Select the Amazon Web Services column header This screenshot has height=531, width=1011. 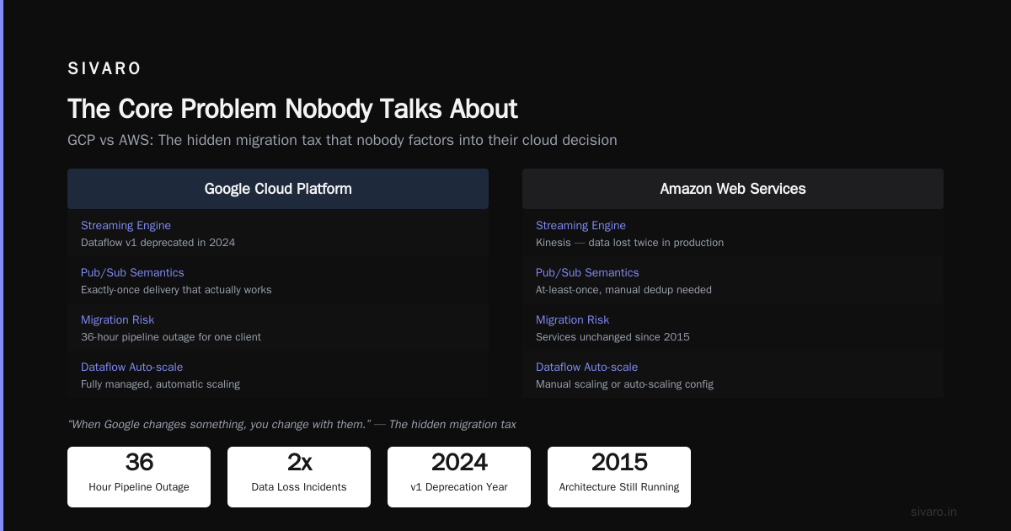tap(733, 189)
